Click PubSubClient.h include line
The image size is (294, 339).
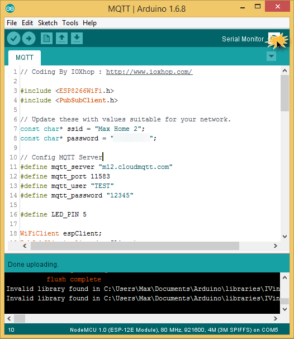pos(69,100)
